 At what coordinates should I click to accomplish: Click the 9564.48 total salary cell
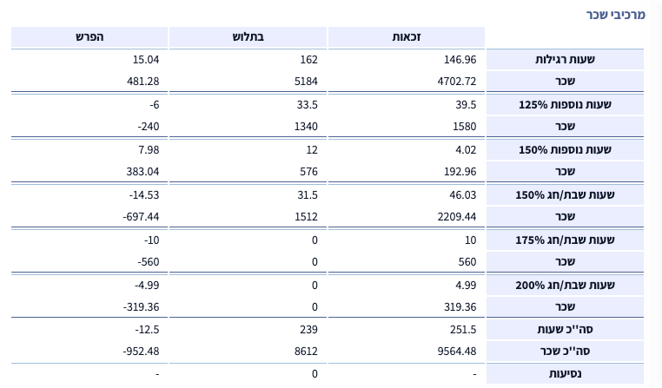coord(457,352)
